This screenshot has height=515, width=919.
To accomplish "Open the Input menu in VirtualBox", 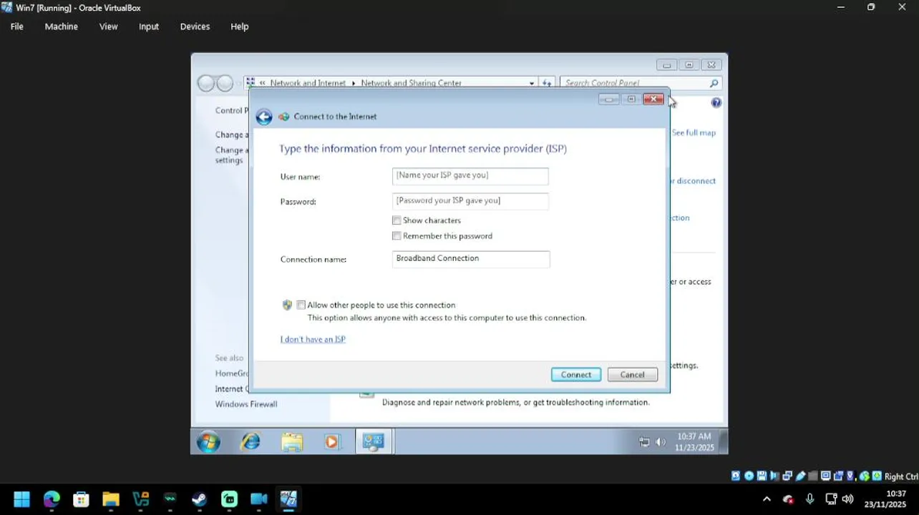I will pos(149,26).
